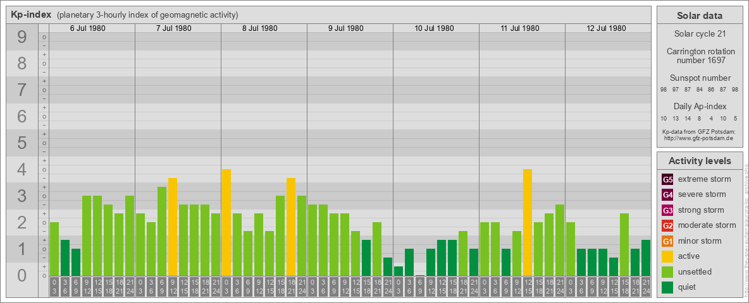Open the http://www.gfz-potsdam.de link
The width and height of the screenshot is (749, 303).
coord(699,138)
